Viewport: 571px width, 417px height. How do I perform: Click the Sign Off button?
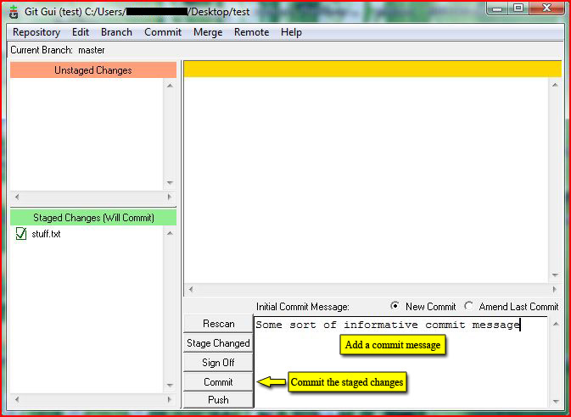[x=218, y=363]
